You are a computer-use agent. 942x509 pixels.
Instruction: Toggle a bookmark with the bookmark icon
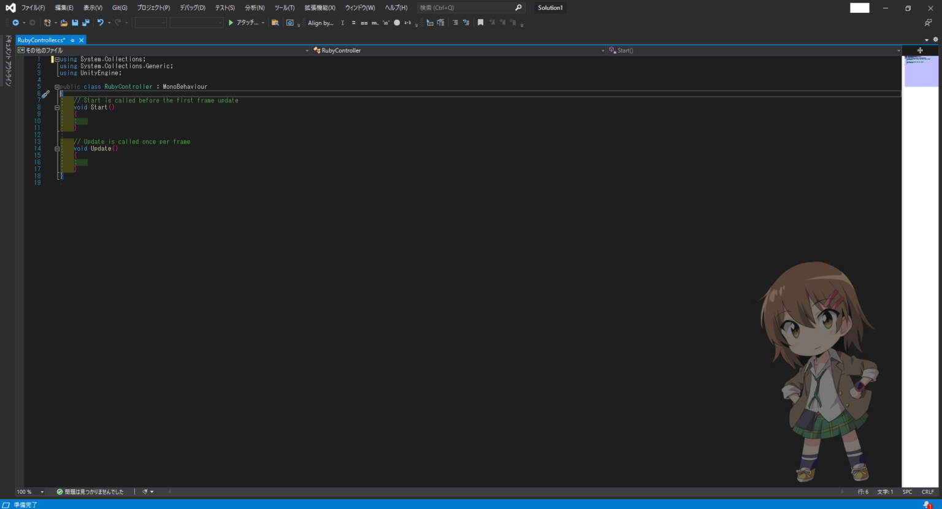click(x=480, y=23)
